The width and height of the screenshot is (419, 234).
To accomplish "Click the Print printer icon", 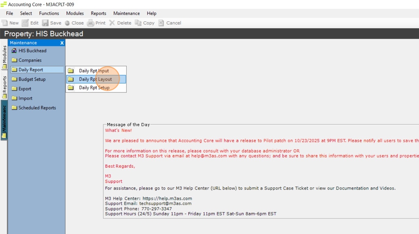I will tap(90, 23).
